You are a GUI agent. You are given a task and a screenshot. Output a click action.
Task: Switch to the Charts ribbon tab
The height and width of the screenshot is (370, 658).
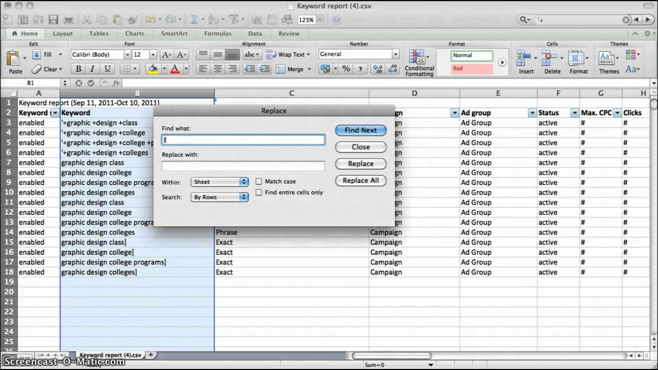tap(135, 33)
